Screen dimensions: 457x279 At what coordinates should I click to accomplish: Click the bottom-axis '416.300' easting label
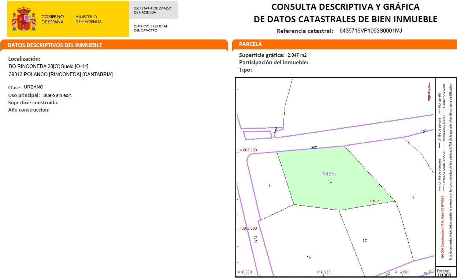(x=402, y=272)
